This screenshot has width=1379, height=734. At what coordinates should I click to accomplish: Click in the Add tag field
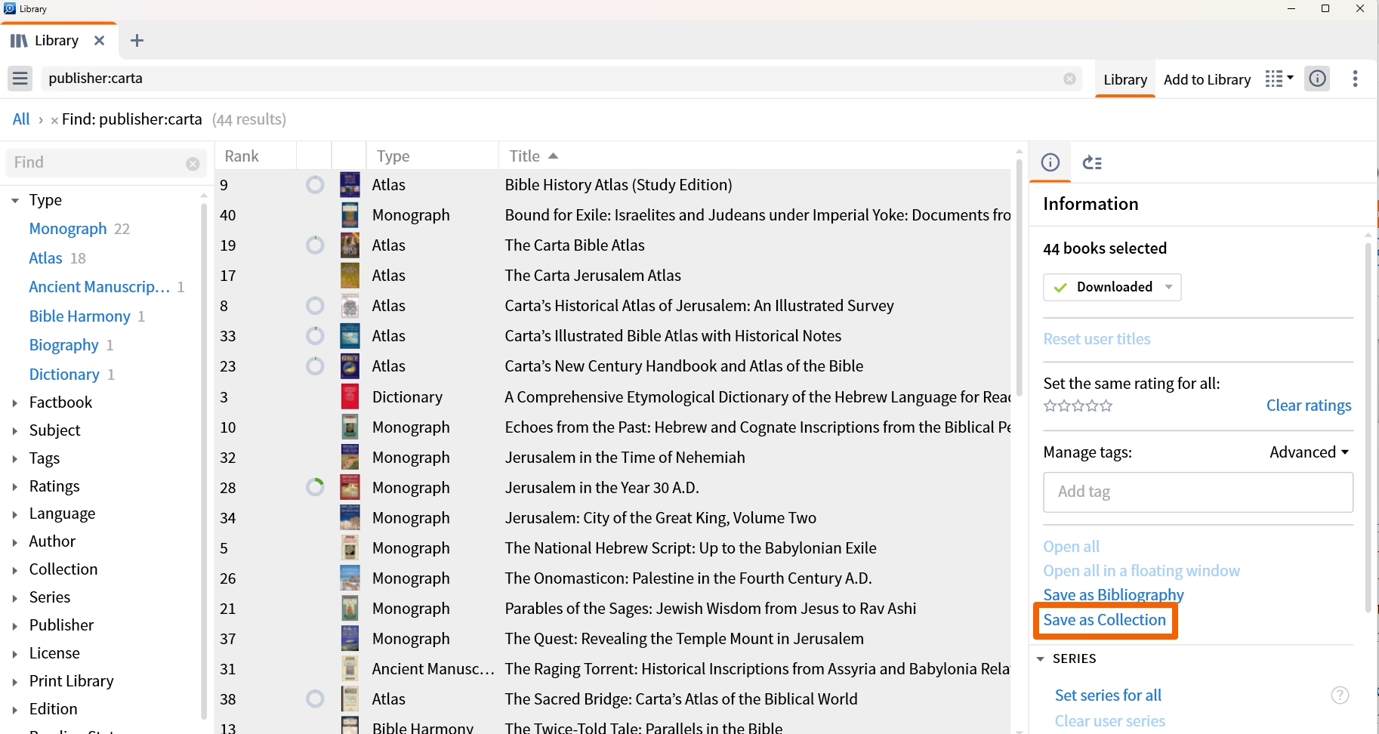(1198, 492)
